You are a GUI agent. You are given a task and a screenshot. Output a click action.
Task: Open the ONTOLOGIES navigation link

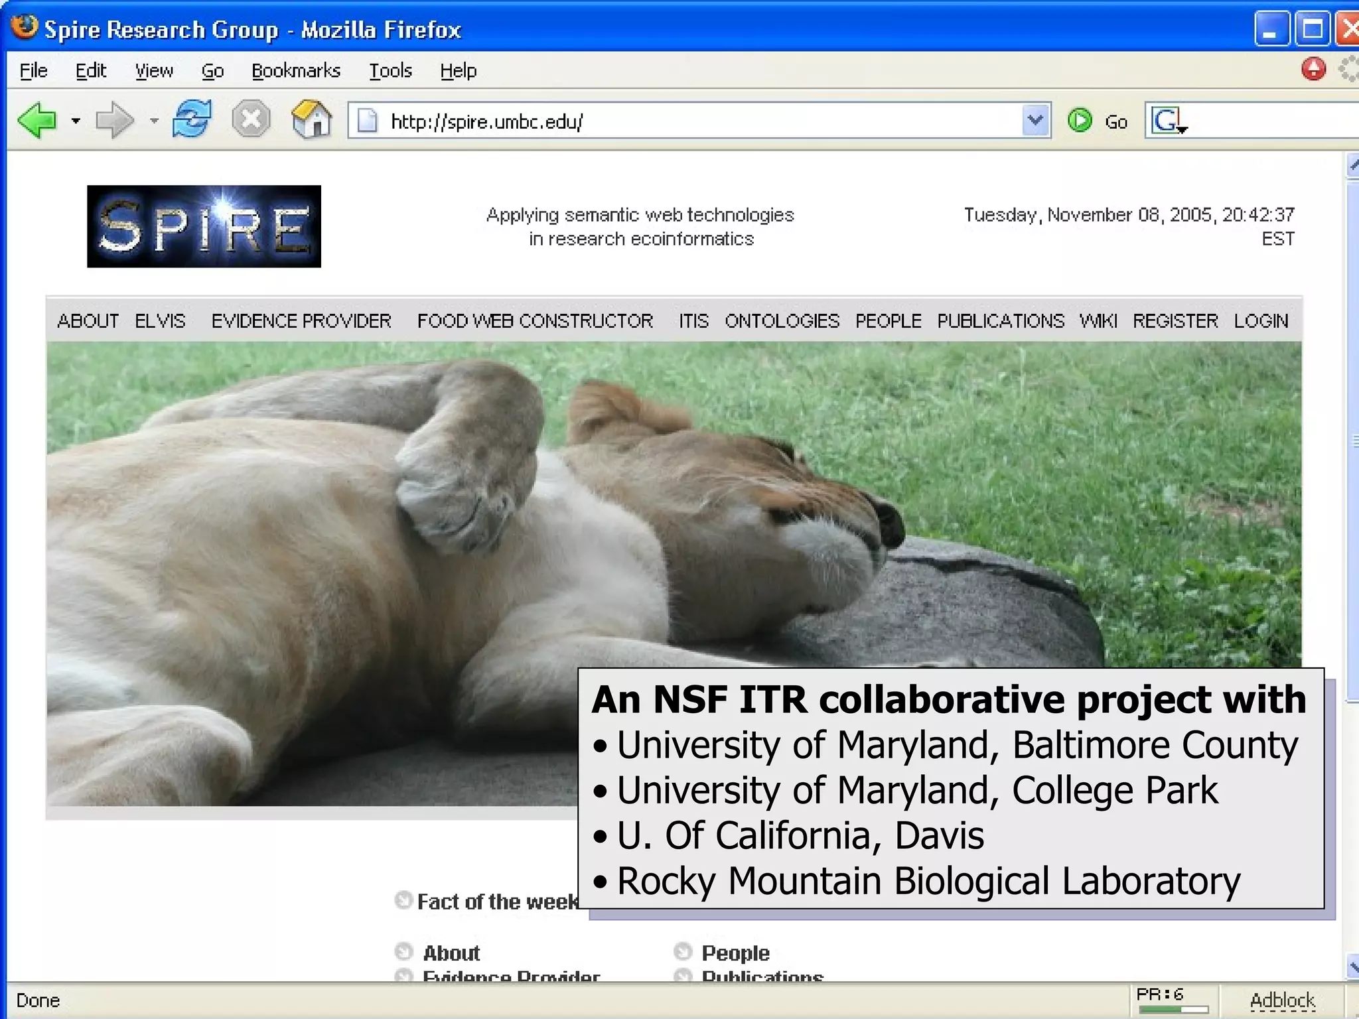point(782,321)
